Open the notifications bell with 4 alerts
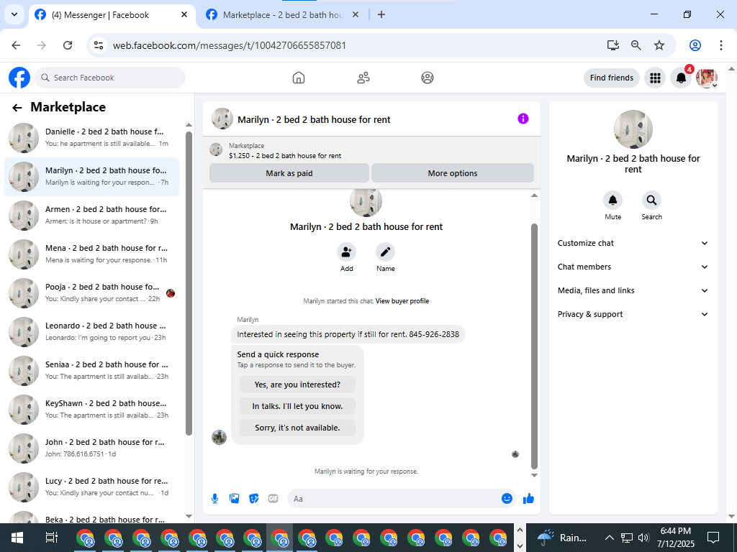737x552 pixels. (681, 78)
